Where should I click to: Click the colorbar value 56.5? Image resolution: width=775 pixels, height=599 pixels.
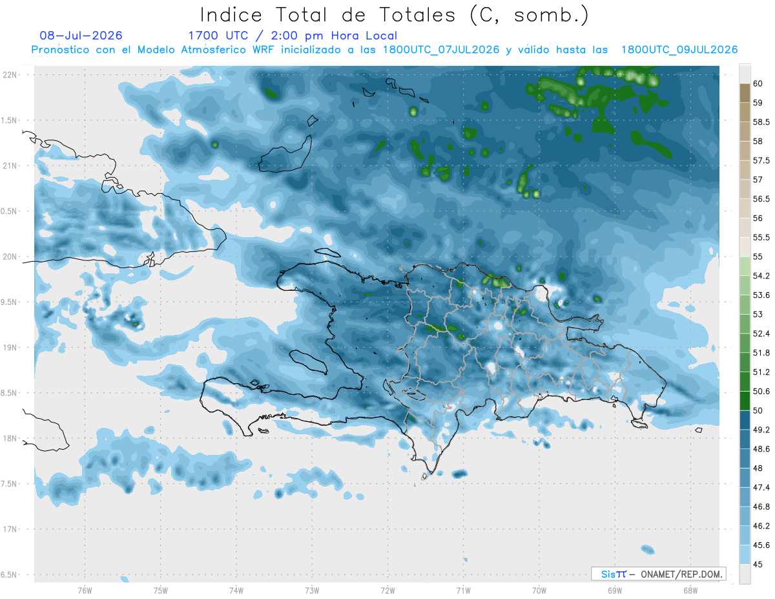click(x=762, y=199)
